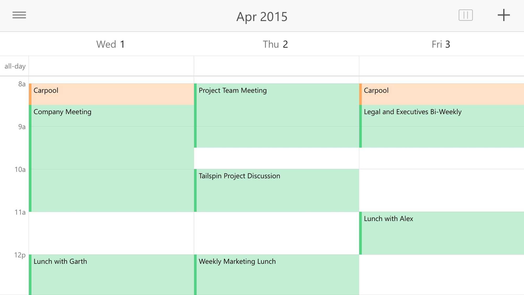524x295 pixels.
Task: Open Tailspin Project Discussion event
Action: point(276,190)
